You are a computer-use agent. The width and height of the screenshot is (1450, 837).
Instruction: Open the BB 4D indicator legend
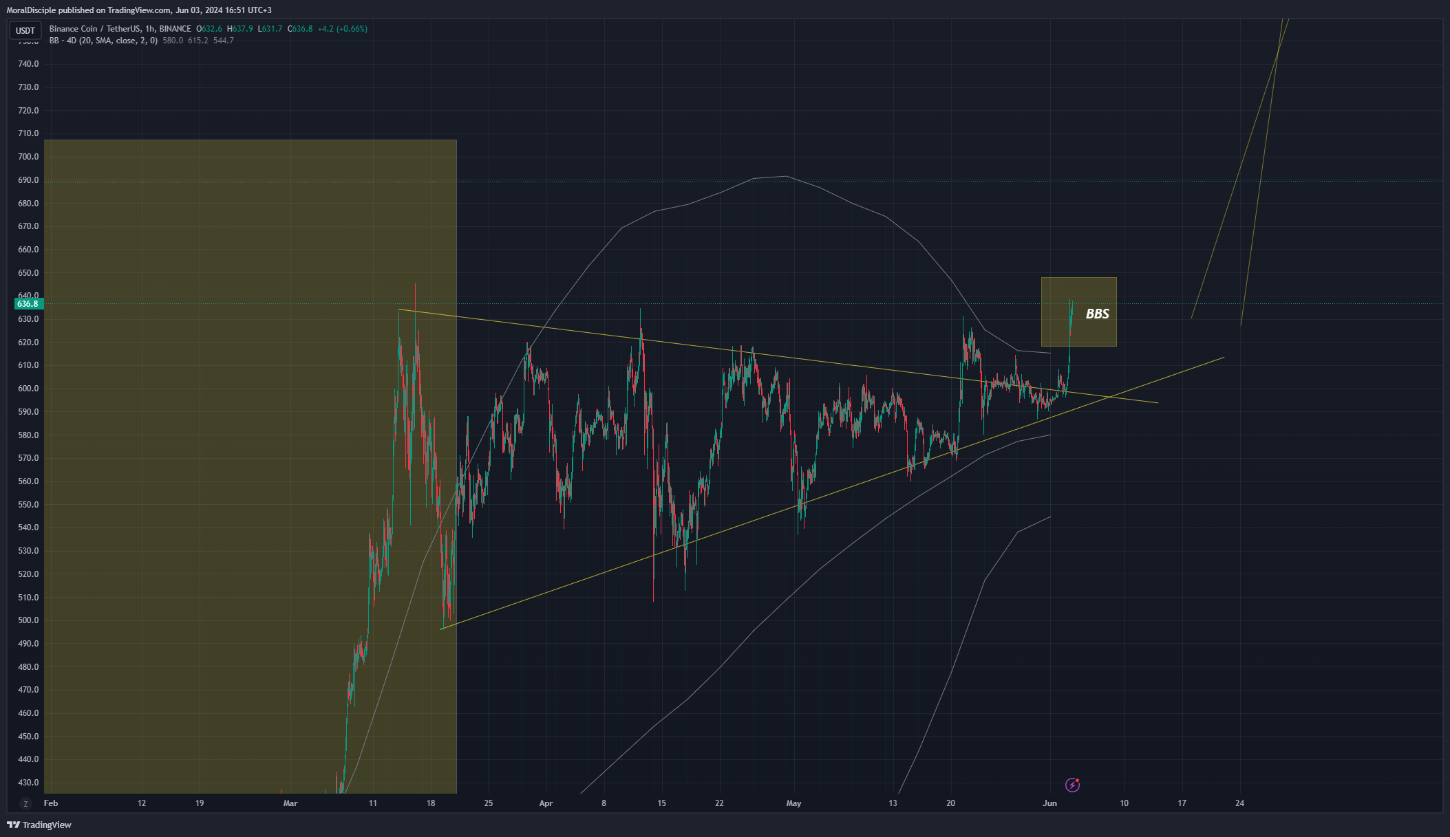(x=103, y=41)
